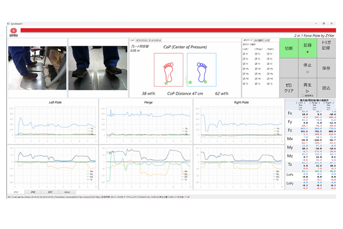Image resolution: width=343 pixels, height=229 pixels.
Task: Click the Merge force graph
Action: pyautogui.click(x=145, y=121)
